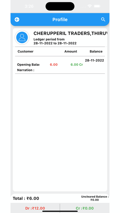Tap the Wi-Fi status icon
The width and height of the screenshot is (120, 213).
[x=90, y=6]
